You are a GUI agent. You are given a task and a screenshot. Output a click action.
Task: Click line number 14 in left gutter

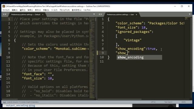pos(8,74)
